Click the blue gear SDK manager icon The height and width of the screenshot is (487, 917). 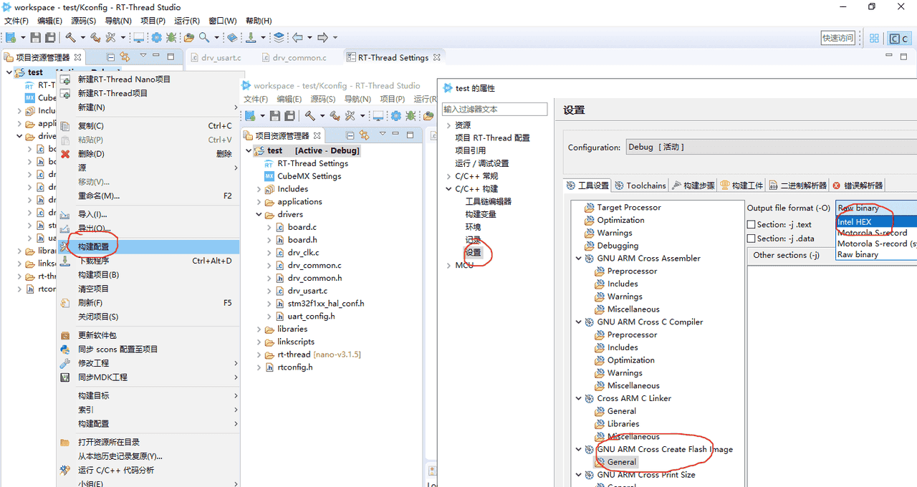[157, 37]
